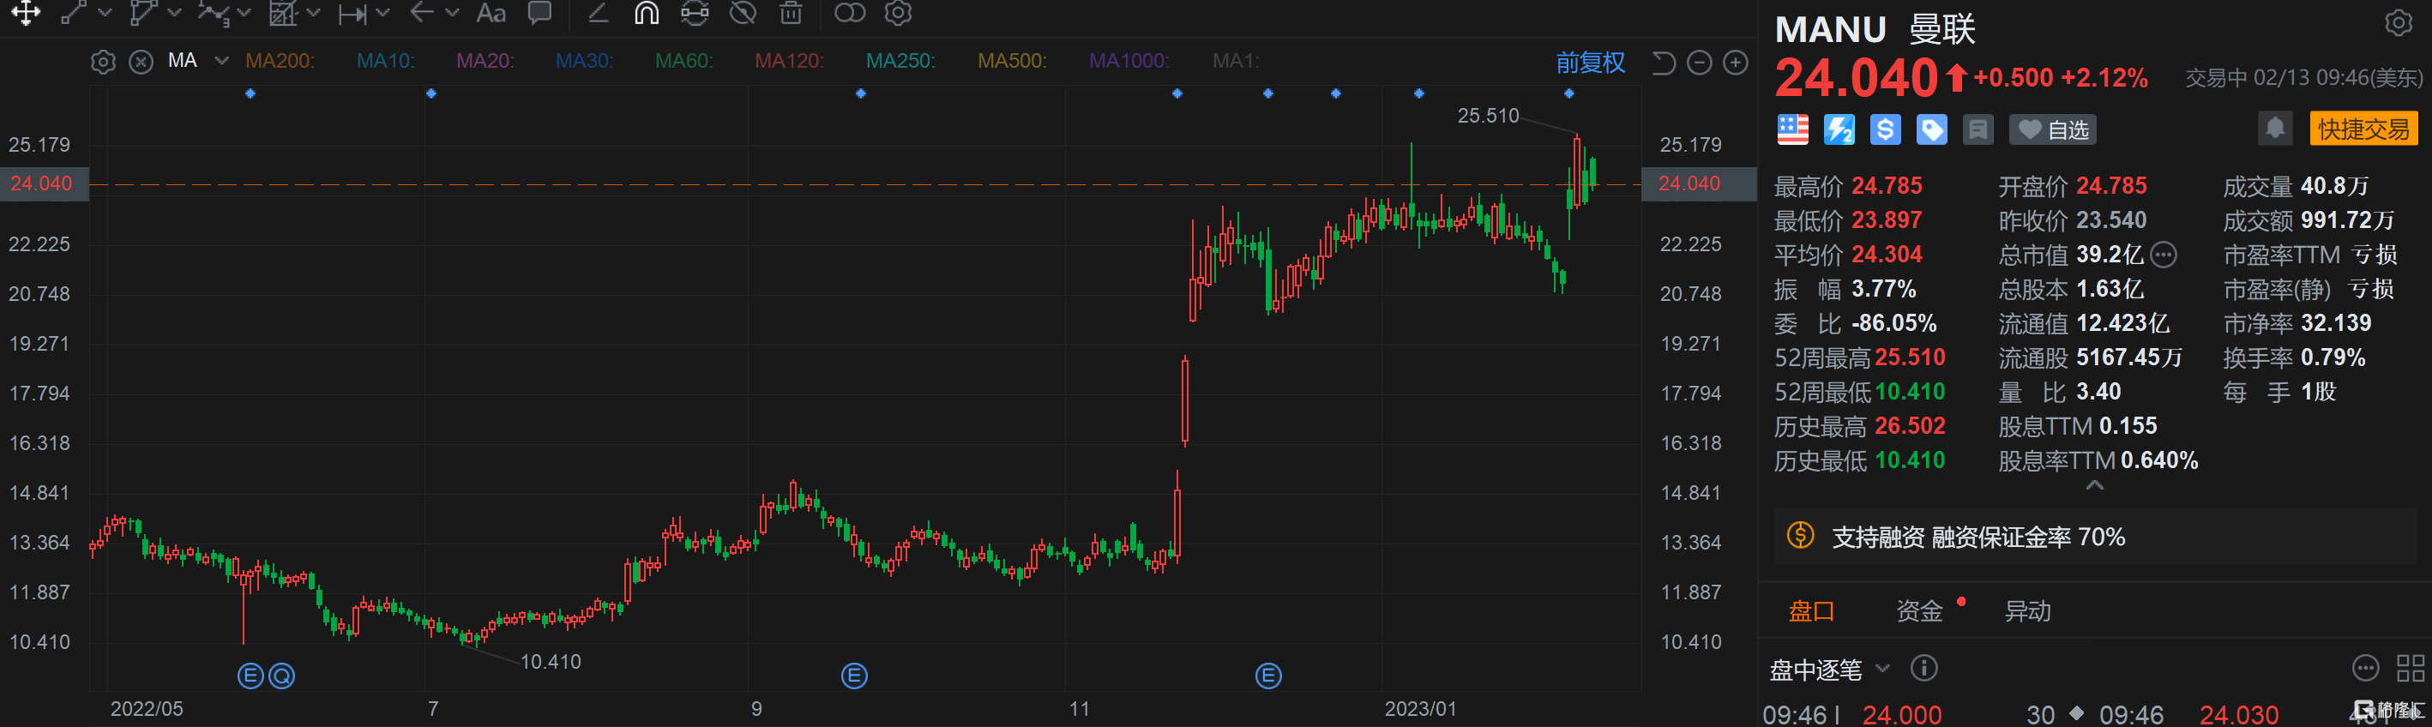This screenshot has height=727, width=2432.
Task: Click the 快捷交易 quick trade button
Action: tap(2363, 129)
